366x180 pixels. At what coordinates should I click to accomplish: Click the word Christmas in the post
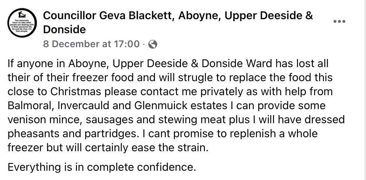pyautogui.click(x=76, y=92)
